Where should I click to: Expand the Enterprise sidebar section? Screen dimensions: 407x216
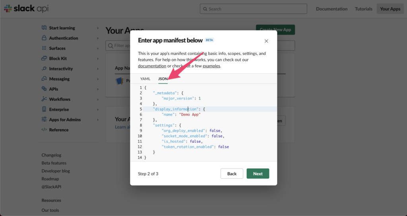(x=98, y=109)
